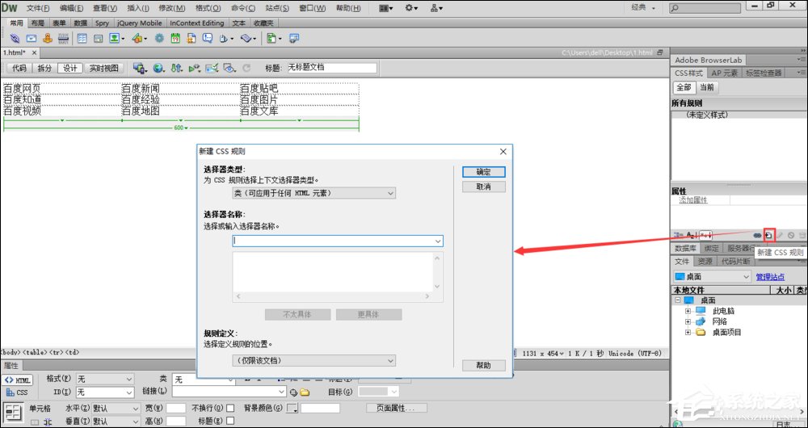Screen dimensions: 808x428
Task: Switch to Code view
Action: (x=19, y=68)
